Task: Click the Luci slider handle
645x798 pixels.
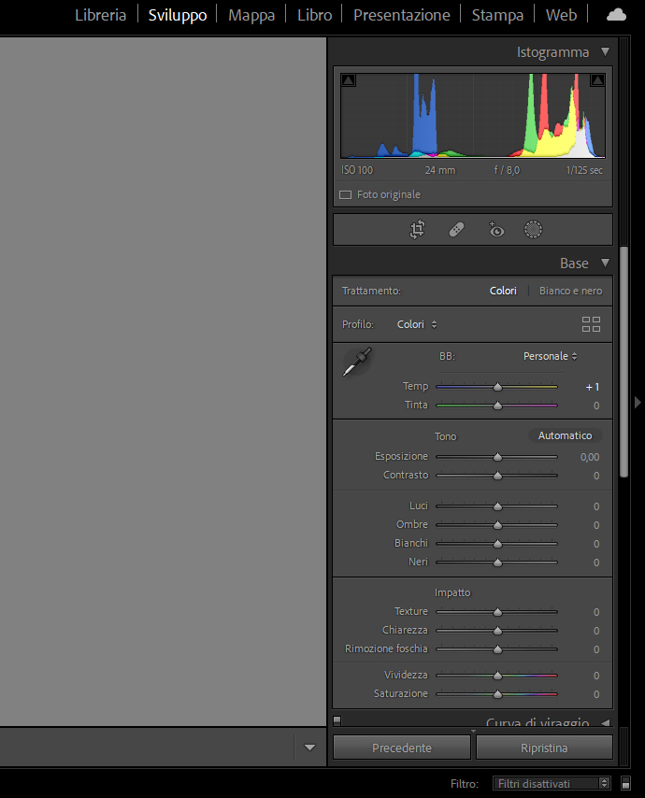Action: coord(497,506)
